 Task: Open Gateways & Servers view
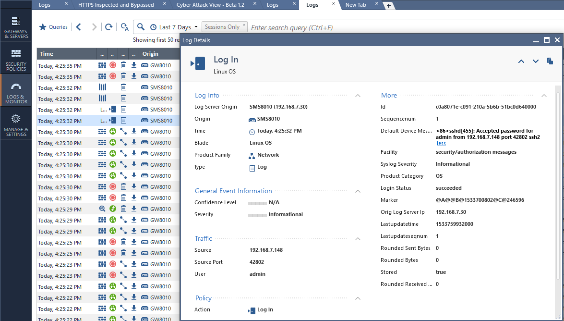pos(16,27)
